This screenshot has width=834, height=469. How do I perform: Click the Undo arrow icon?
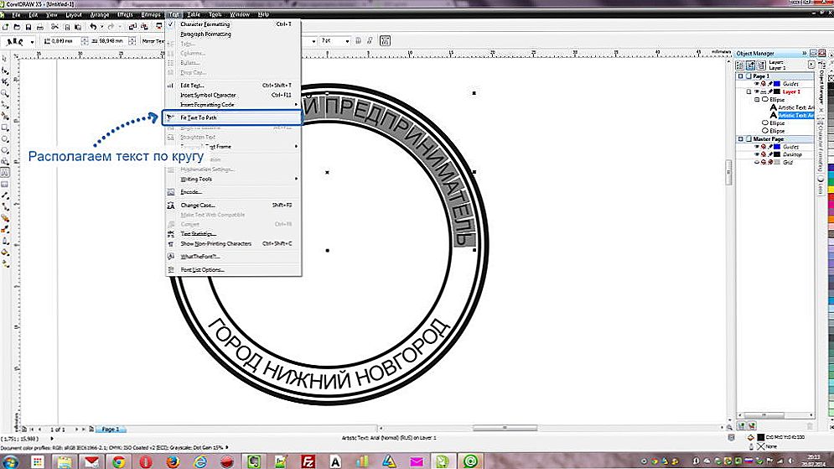coord(93,27)
